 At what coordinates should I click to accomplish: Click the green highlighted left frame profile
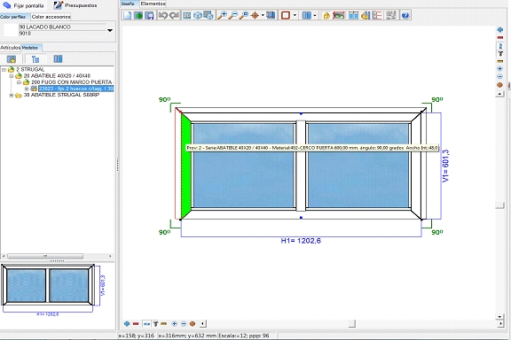186,166
